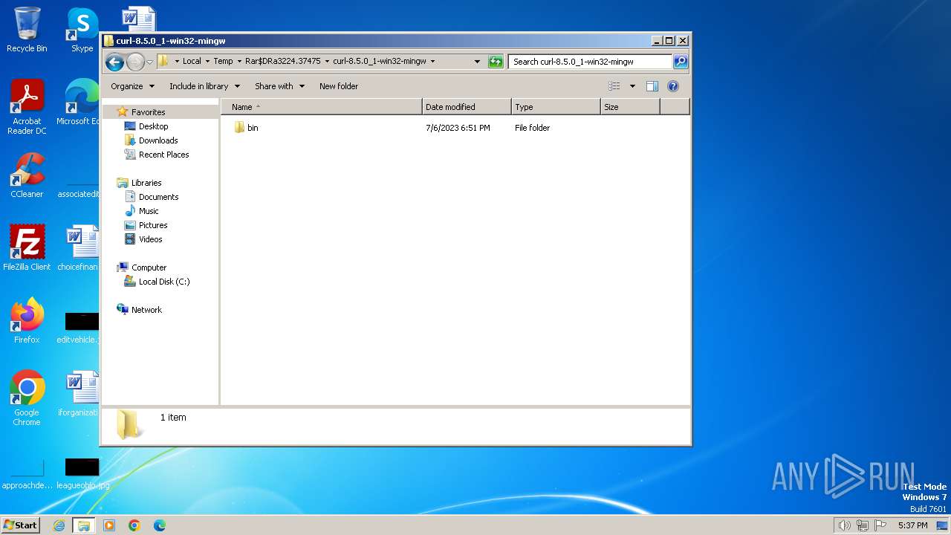Image resolution: width=951 pixels, height=535 pixels.
Task: Open Pictures library
Action: [x=153, y=225]
